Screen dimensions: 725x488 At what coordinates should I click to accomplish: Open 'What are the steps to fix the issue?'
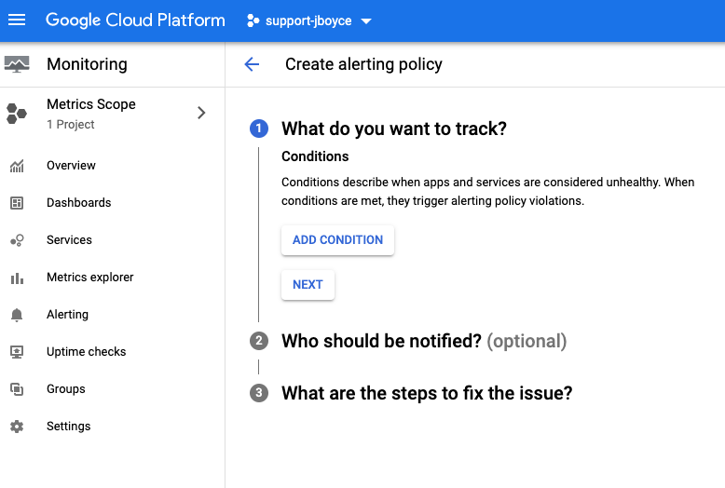[x=427, y=393]
